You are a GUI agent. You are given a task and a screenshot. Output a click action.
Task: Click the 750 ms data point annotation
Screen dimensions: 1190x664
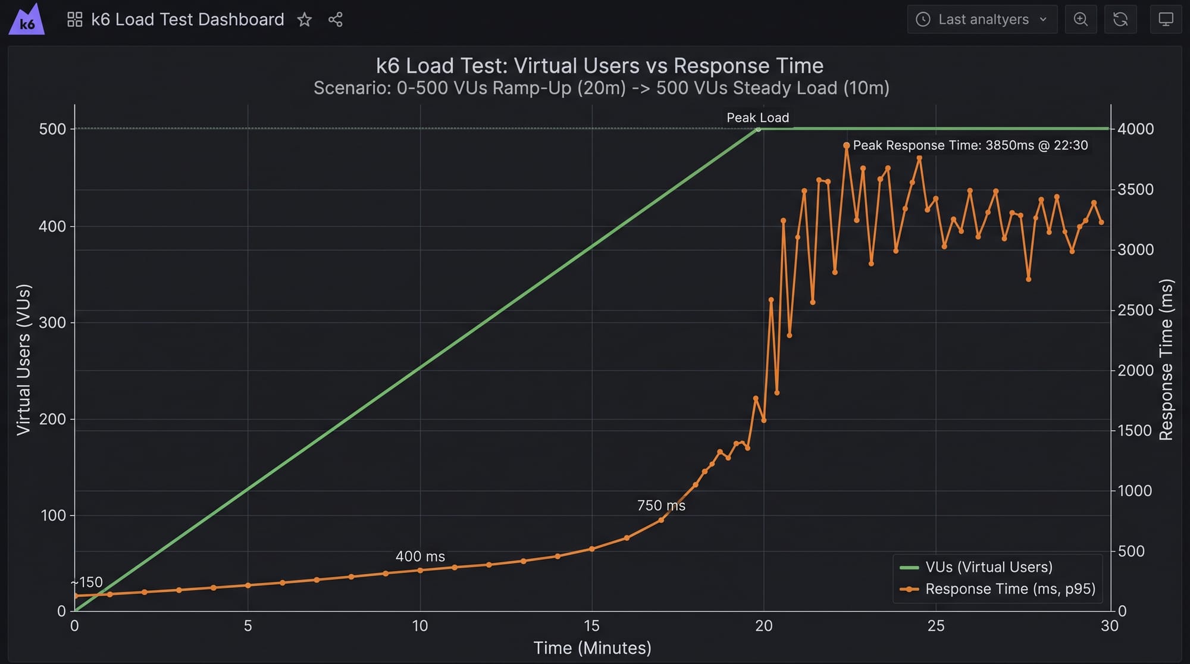(x=661, y=505)
